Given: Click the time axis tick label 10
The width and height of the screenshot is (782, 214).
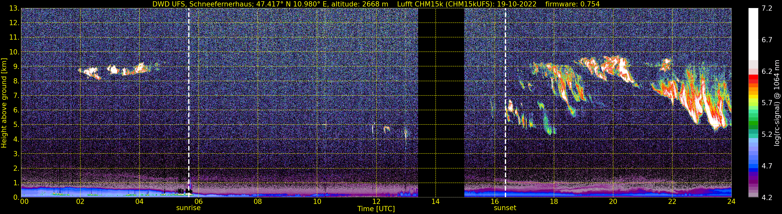Looking at the screenshot, I should point(317,202).
